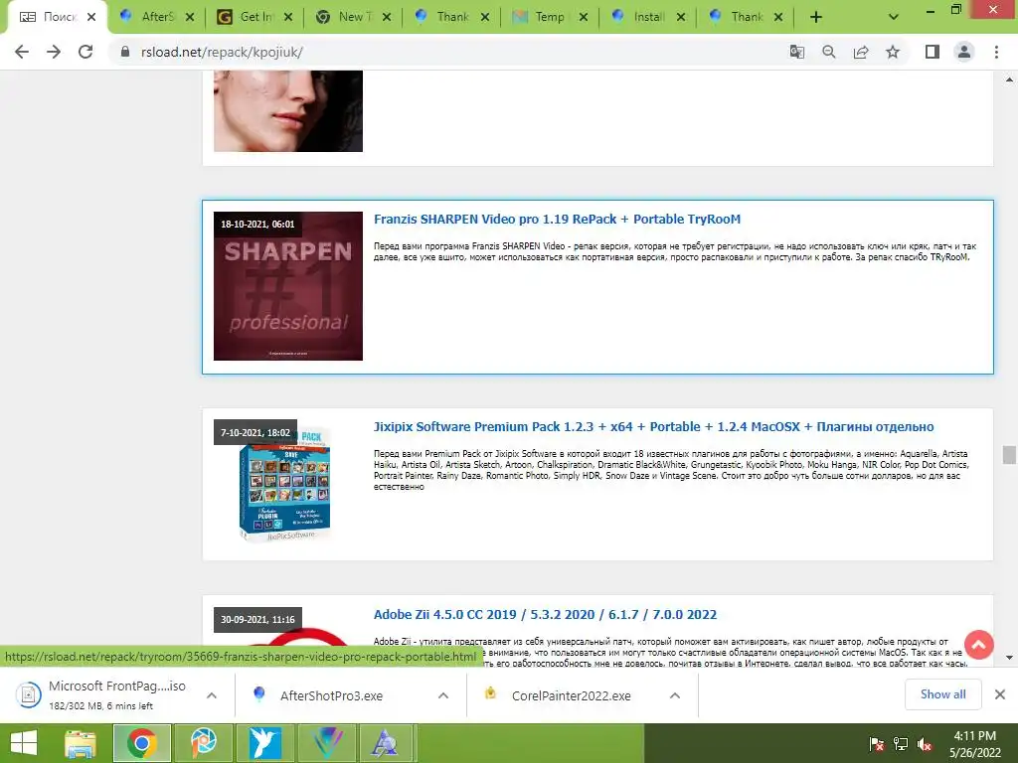Click the 7-10-2021, 18:02 date label

[255, 432]
